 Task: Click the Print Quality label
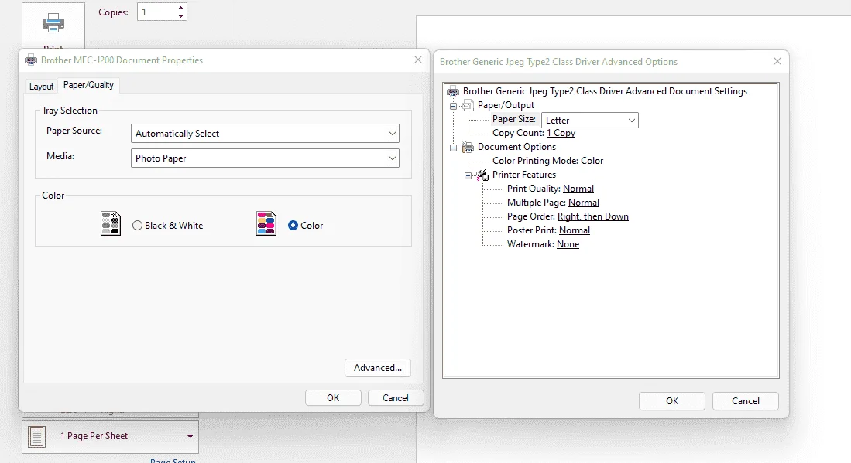(x=534, y=189)
